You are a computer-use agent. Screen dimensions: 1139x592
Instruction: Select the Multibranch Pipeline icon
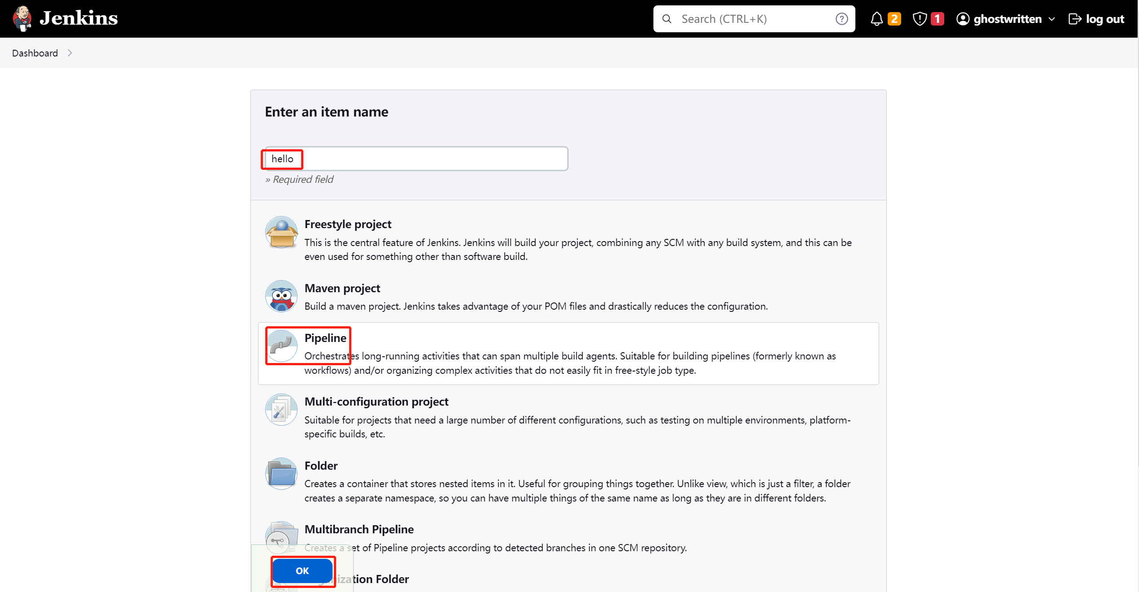point(281,537)
